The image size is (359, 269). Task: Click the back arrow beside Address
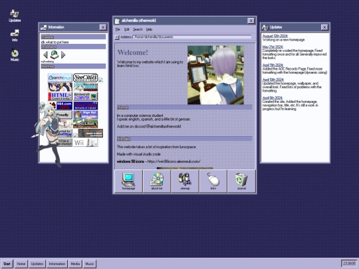pos(117,37)
